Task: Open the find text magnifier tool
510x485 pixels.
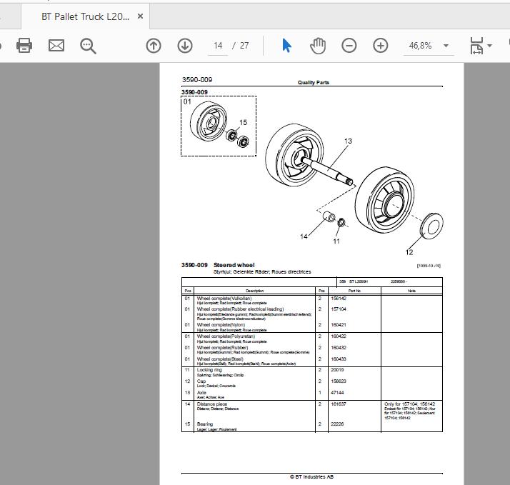Action: click(88, 46)
